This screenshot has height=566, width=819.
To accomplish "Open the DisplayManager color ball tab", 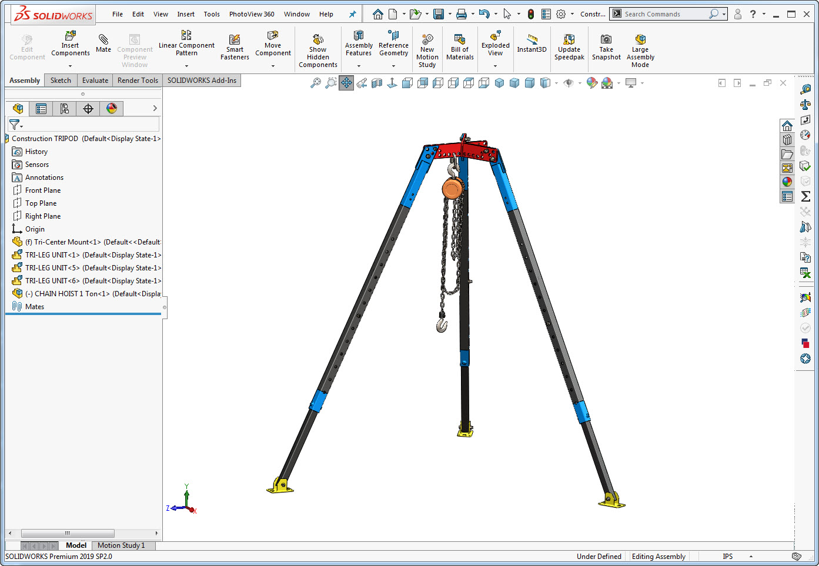I will 112,108.
